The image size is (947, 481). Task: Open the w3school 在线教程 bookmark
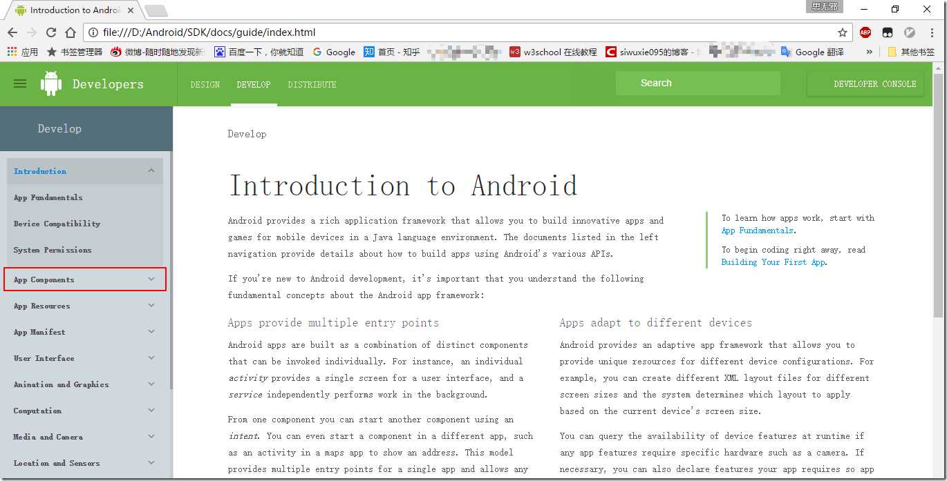[x=553, y=52]
